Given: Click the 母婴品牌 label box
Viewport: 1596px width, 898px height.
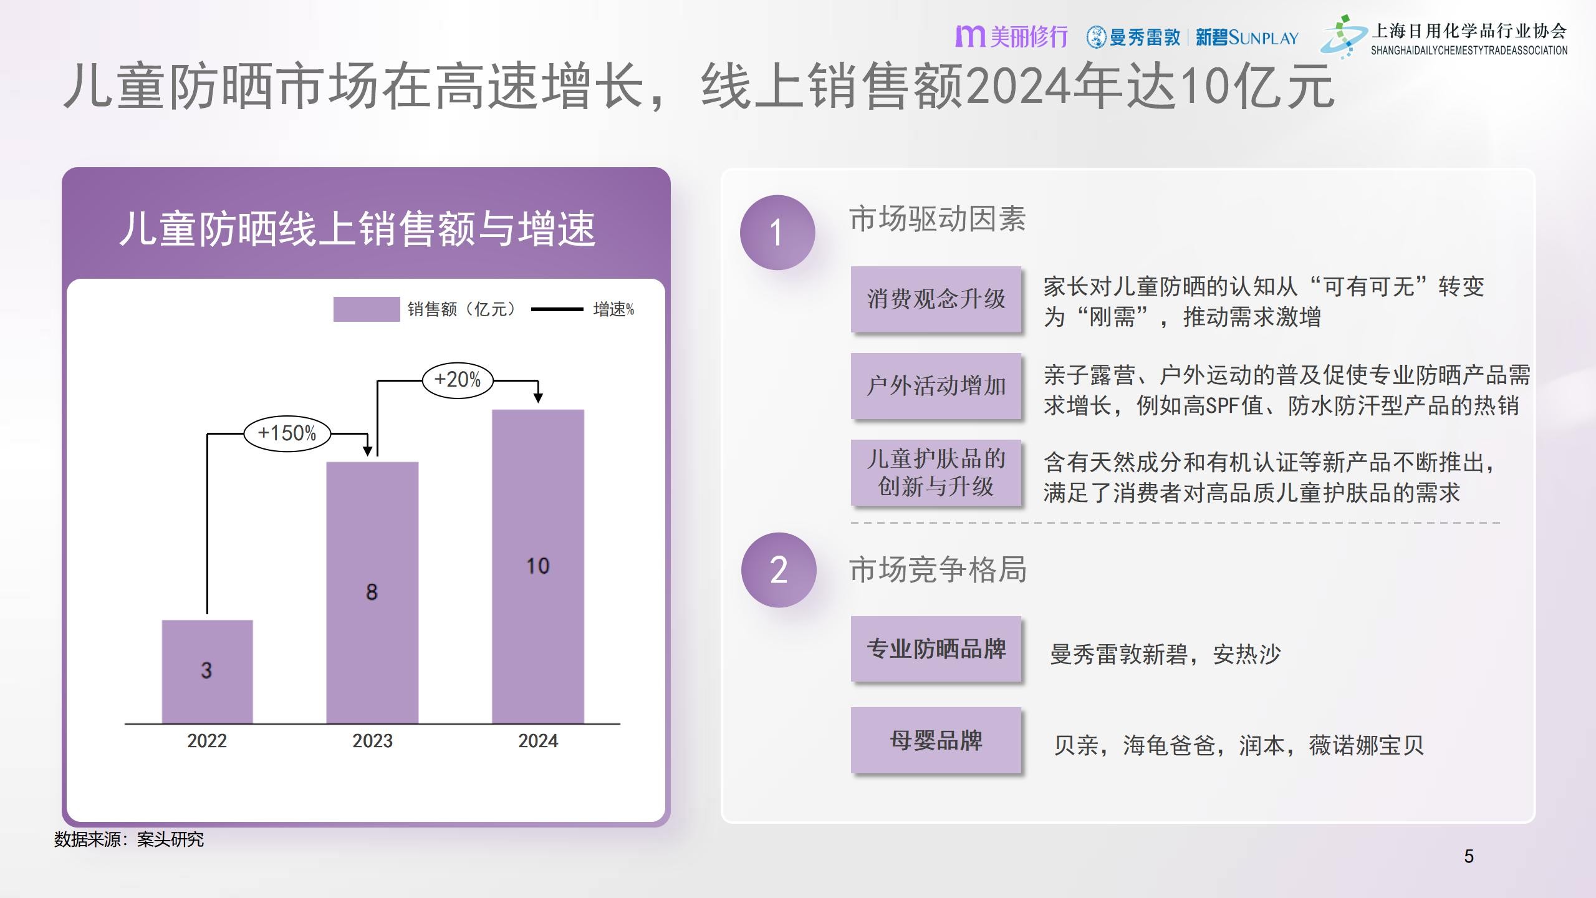Looking at the screenshot, I should click(936, 740).
